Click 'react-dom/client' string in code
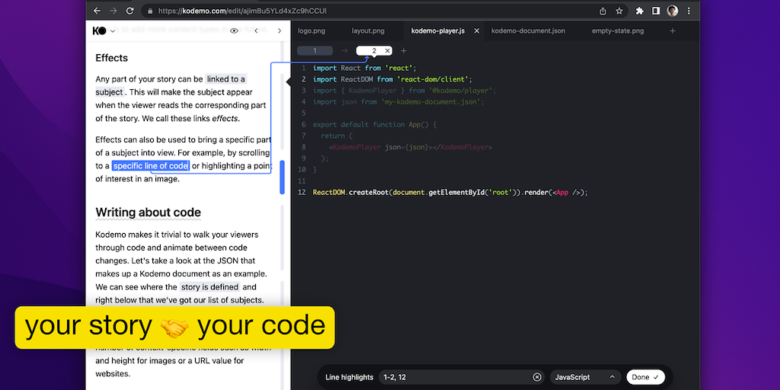This screenshot has width=780, height=390. (x=433, y=79)
